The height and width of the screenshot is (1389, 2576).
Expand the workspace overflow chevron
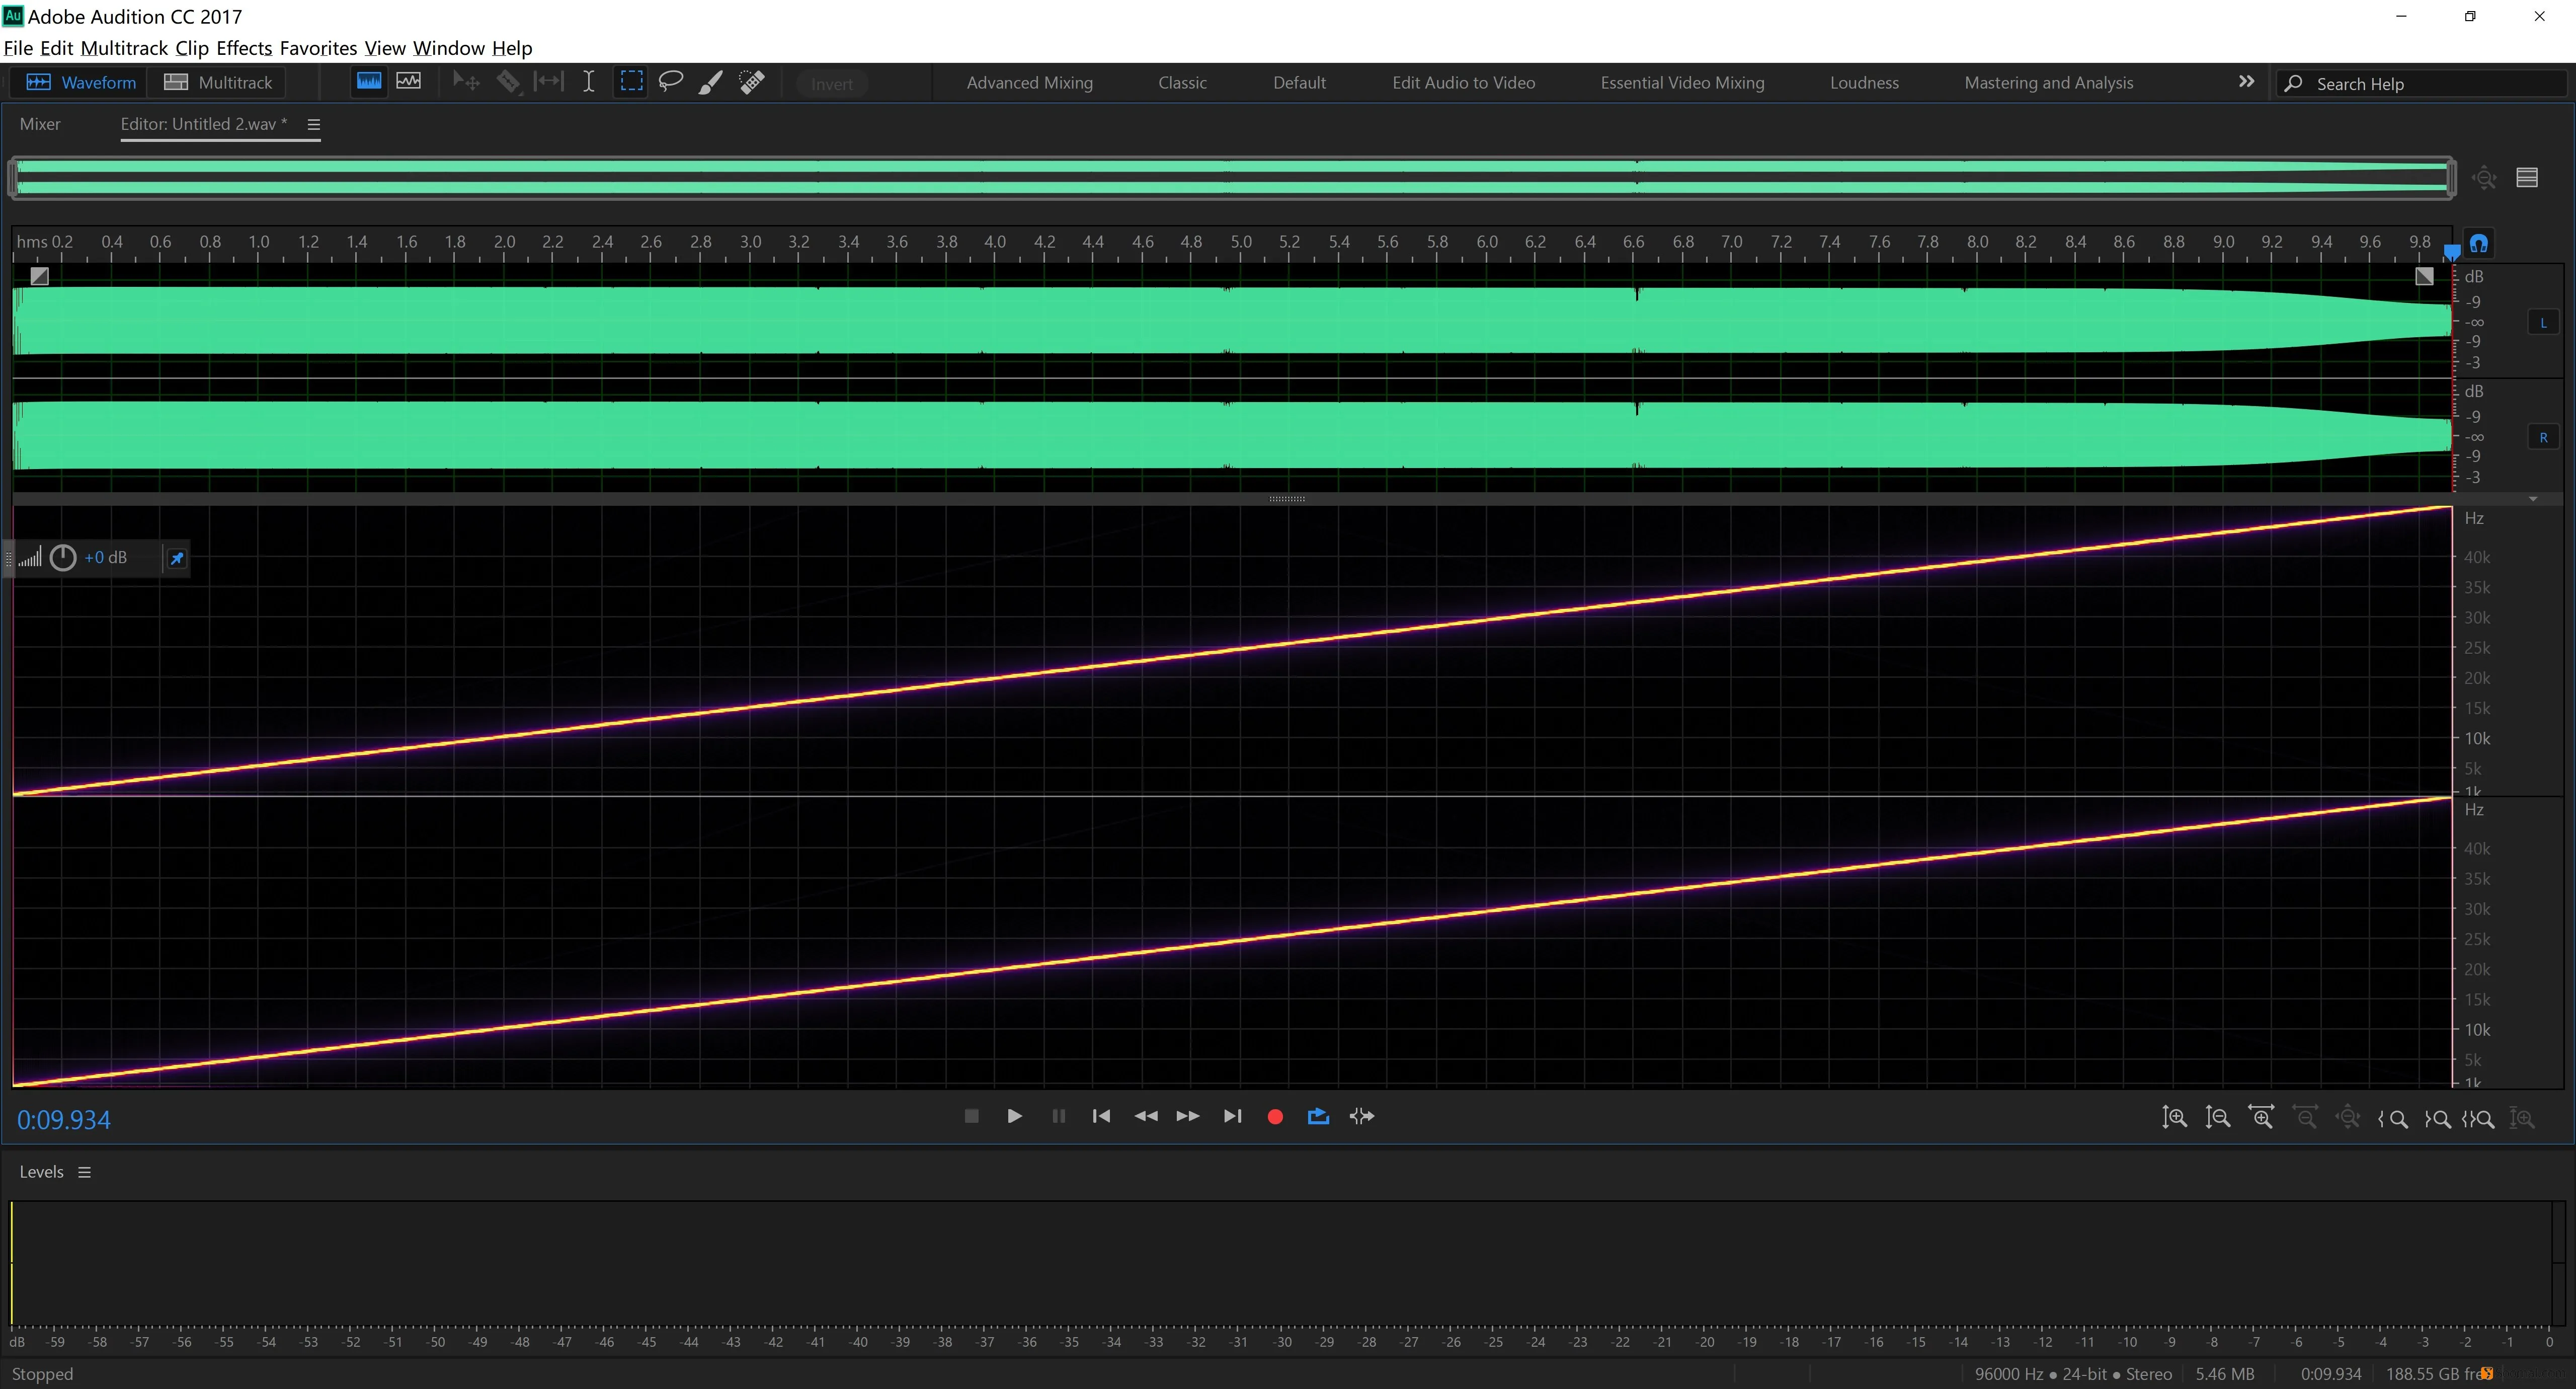tap(2246, 82)
